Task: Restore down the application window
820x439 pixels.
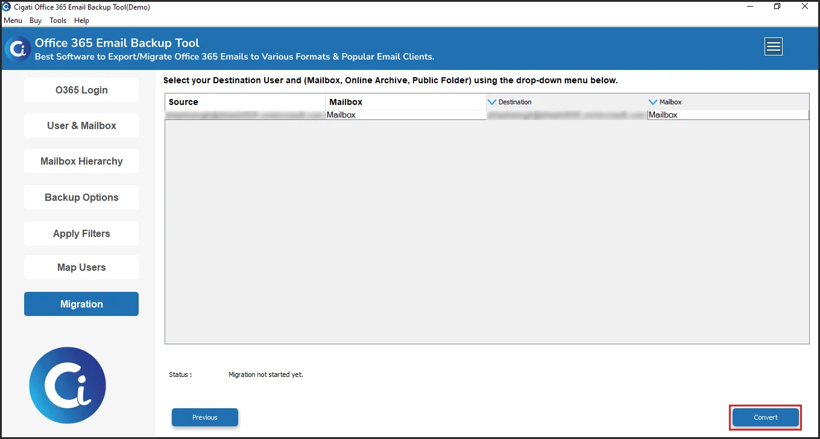Action: (777, 7)
